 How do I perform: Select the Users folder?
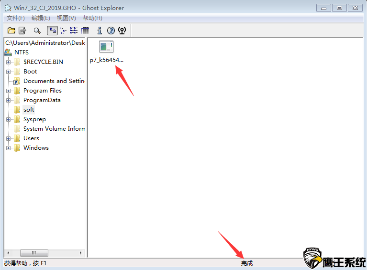tap(31, 138)
